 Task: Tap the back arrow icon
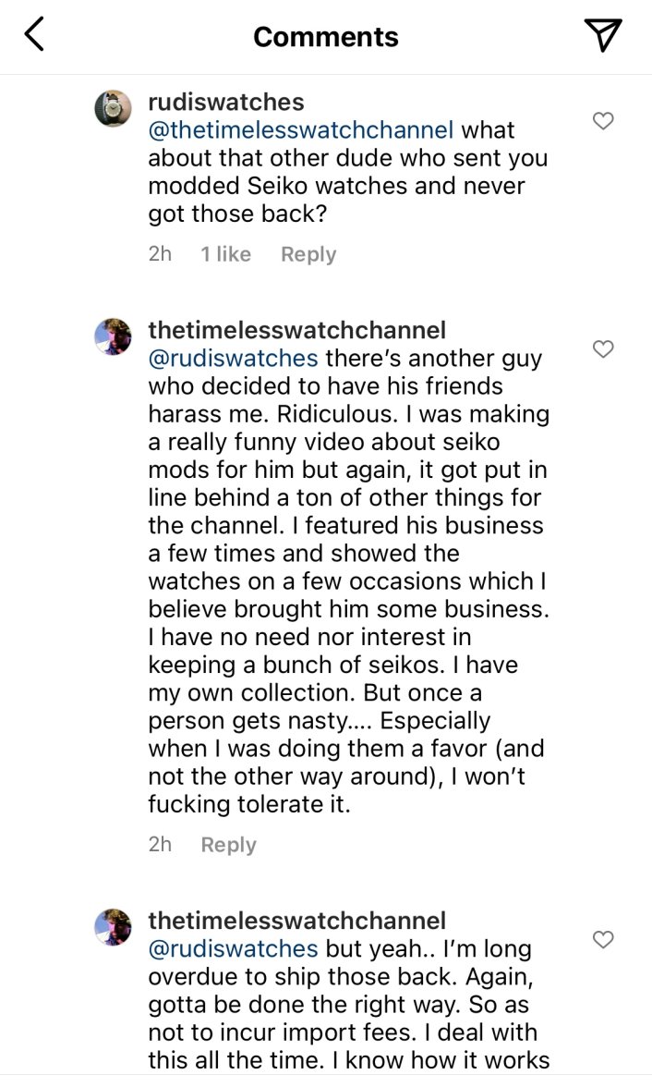[x=34, y=35]
